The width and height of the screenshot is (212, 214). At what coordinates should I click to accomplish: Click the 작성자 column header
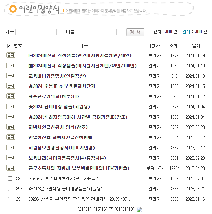pos(153,45)
